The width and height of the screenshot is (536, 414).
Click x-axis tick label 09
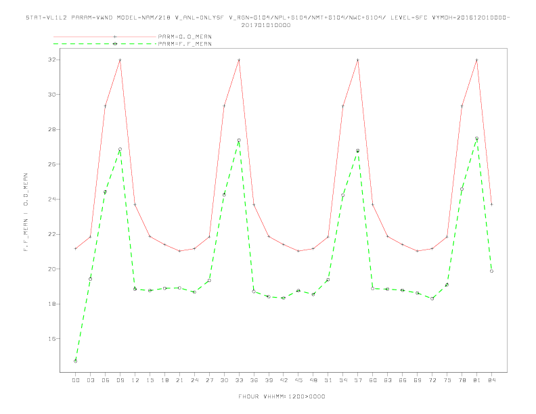tap(120, 380)
